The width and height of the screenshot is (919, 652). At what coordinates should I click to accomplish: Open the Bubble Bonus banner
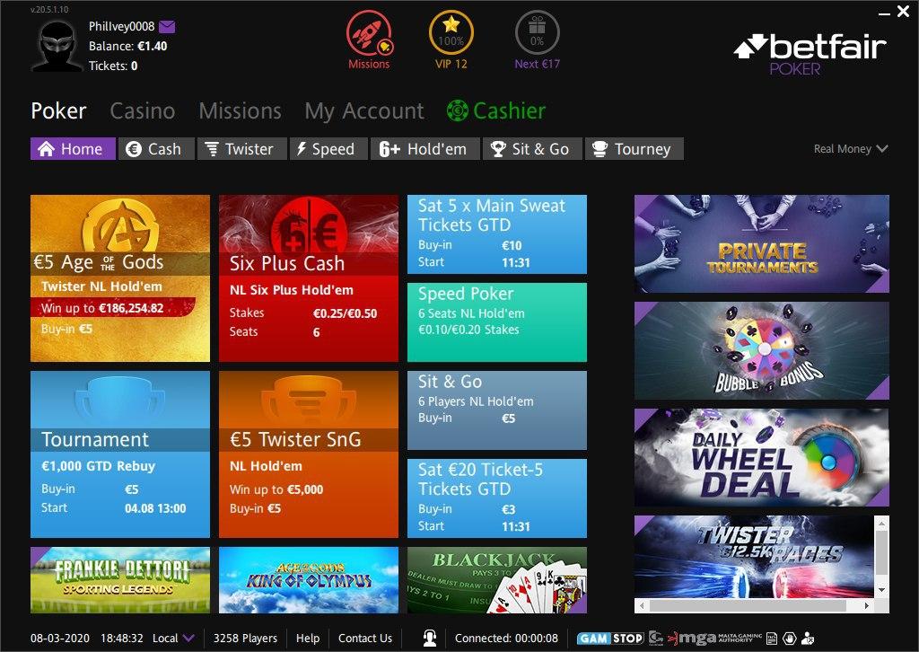(x=762, y=350)
